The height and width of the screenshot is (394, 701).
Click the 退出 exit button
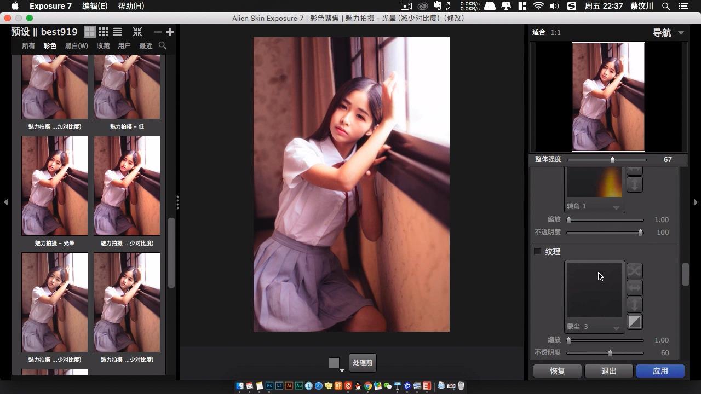609,371
